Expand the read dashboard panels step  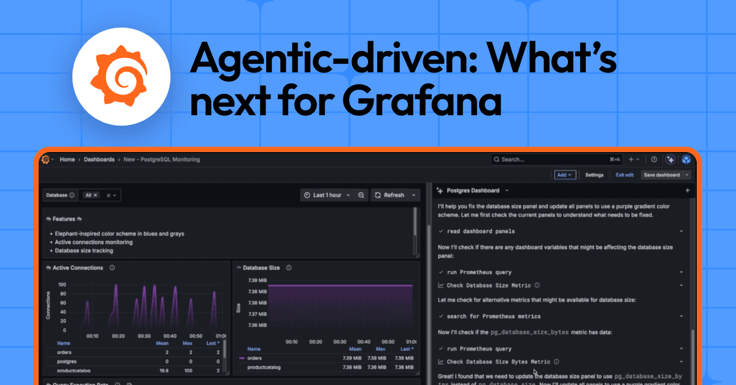point(680,231)
